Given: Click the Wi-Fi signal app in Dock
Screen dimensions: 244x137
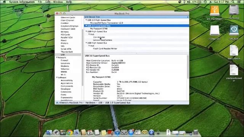Looking at the screenshot, I should (x=144, y=132).
